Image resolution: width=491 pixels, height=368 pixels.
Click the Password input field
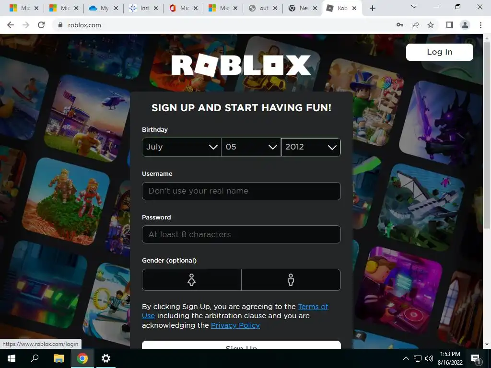tap(241, 234)
